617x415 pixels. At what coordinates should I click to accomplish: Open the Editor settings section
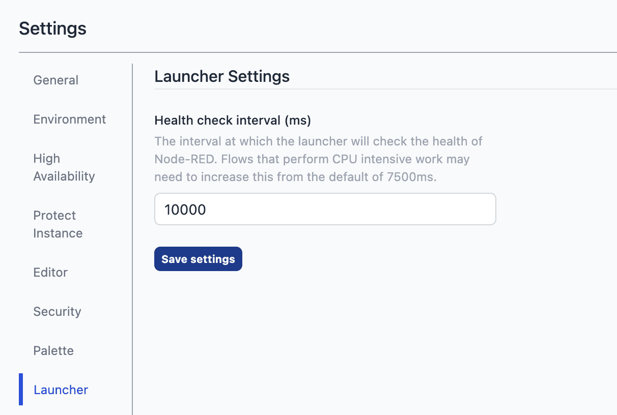[50, 272]
